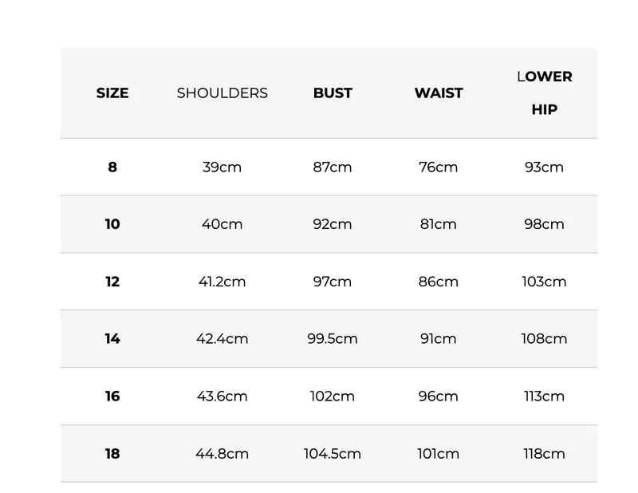Click the size 16 row label
The height and width of the screenshot is (493, 638).
pos(112,396)
